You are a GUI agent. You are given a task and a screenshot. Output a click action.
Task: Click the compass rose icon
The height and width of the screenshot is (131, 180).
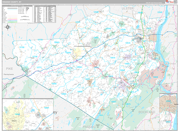(x=8, y=27)
